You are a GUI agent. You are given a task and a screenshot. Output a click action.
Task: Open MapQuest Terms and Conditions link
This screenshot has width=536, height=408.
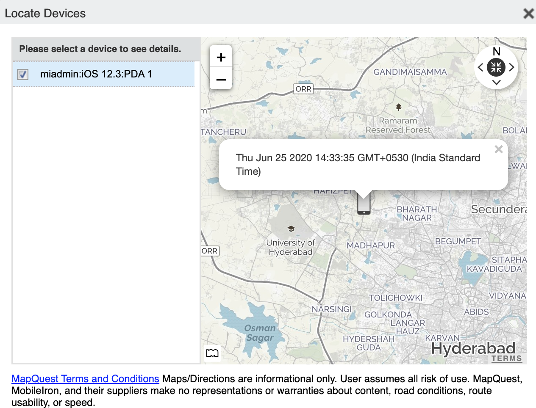[x=85, y=379]
